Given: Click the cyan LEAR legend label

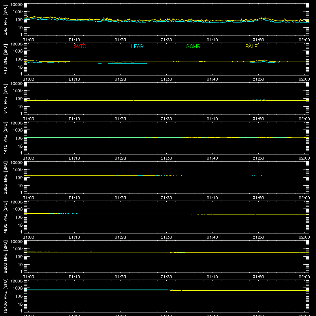Looking at the screenshot, I should tap(137, 46).
